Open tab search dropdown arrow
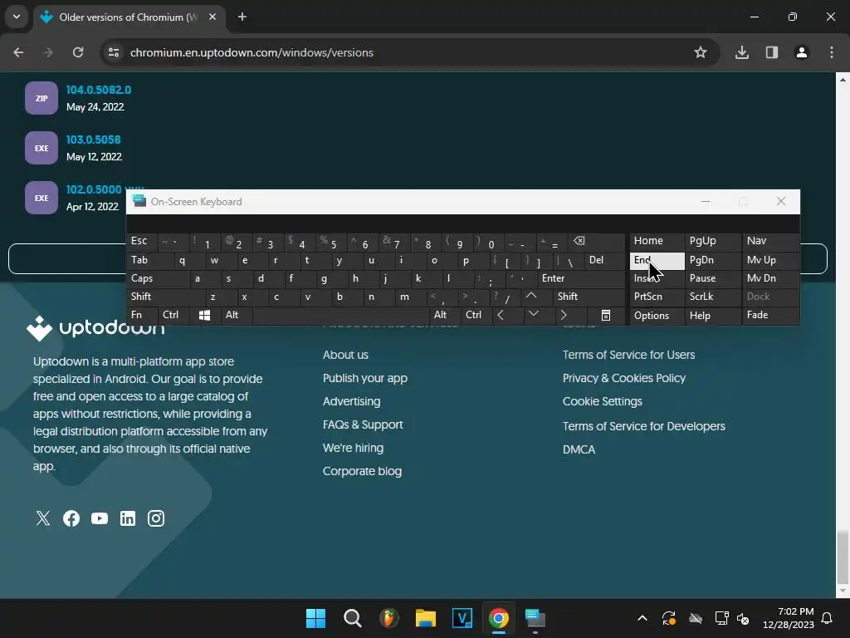 [17, 17]
